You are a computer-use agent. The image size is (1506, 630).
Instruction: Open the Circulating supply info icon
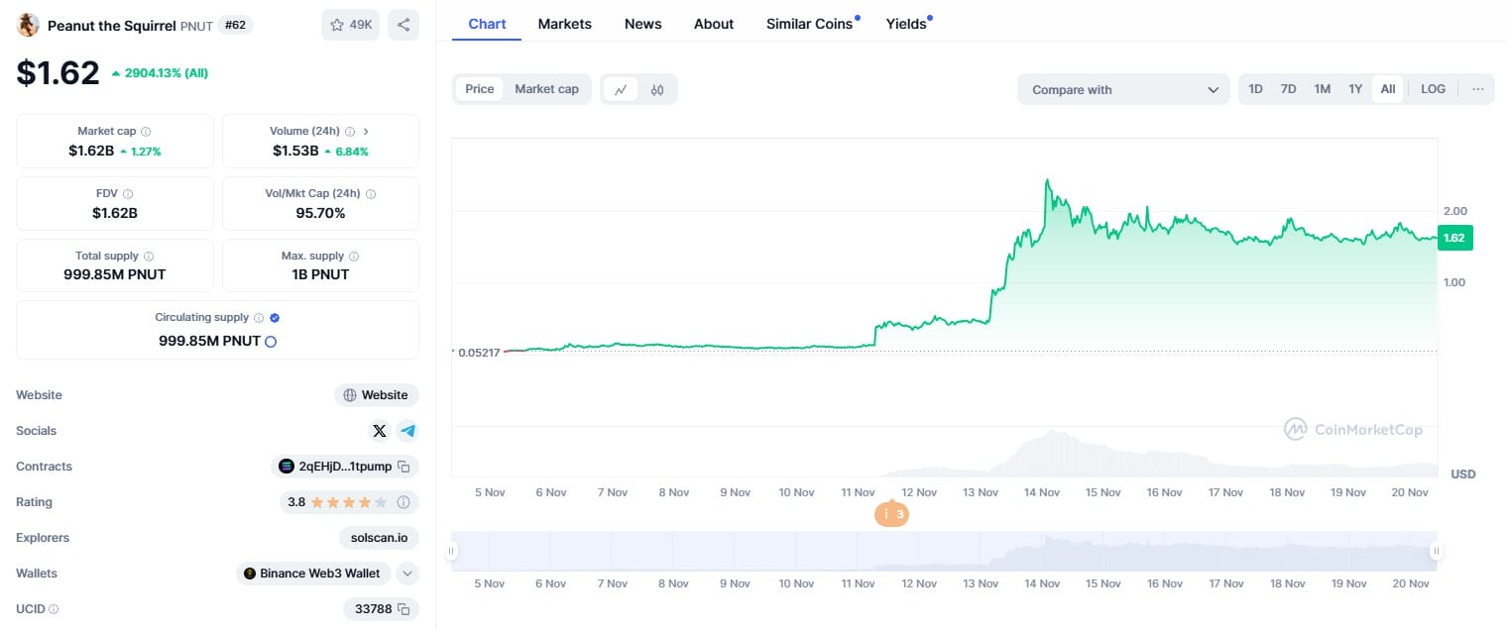click(259, 318)
